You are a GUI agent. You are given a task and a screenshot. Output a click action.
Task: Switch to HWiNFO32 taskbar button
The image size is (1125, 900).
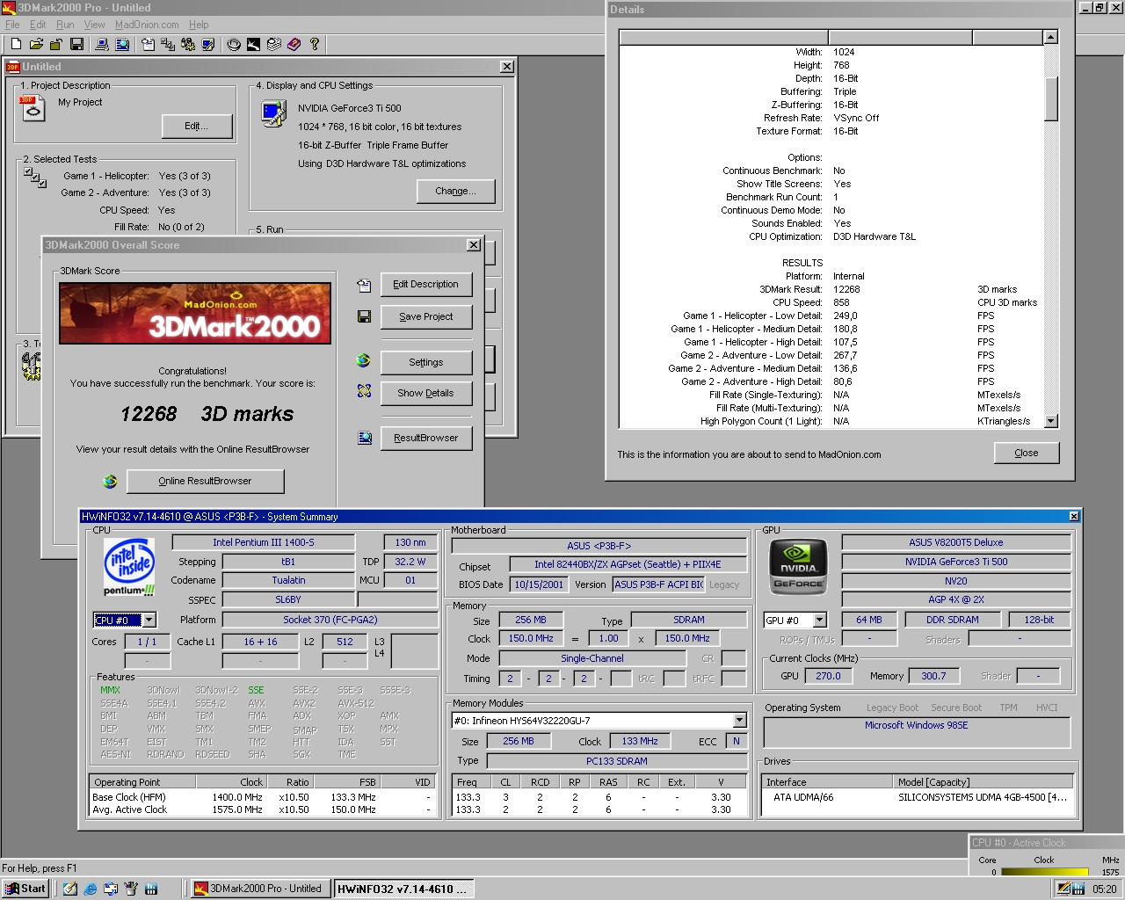click(404, 889)
